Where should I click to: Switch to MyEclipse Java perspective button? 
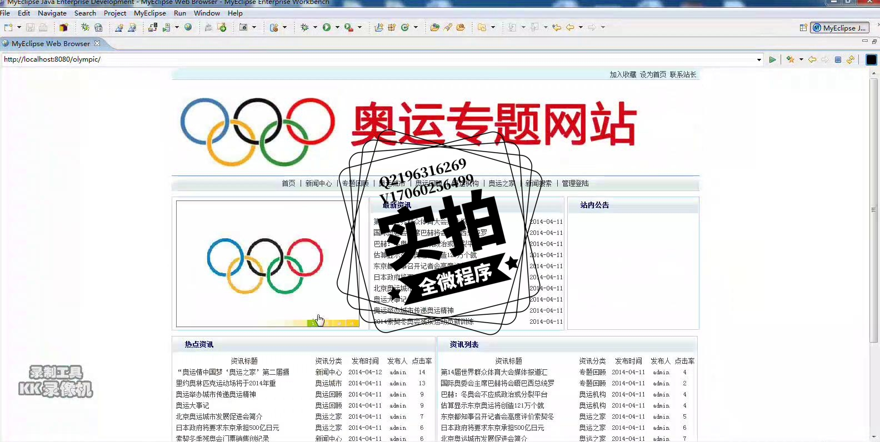(839, 28)
